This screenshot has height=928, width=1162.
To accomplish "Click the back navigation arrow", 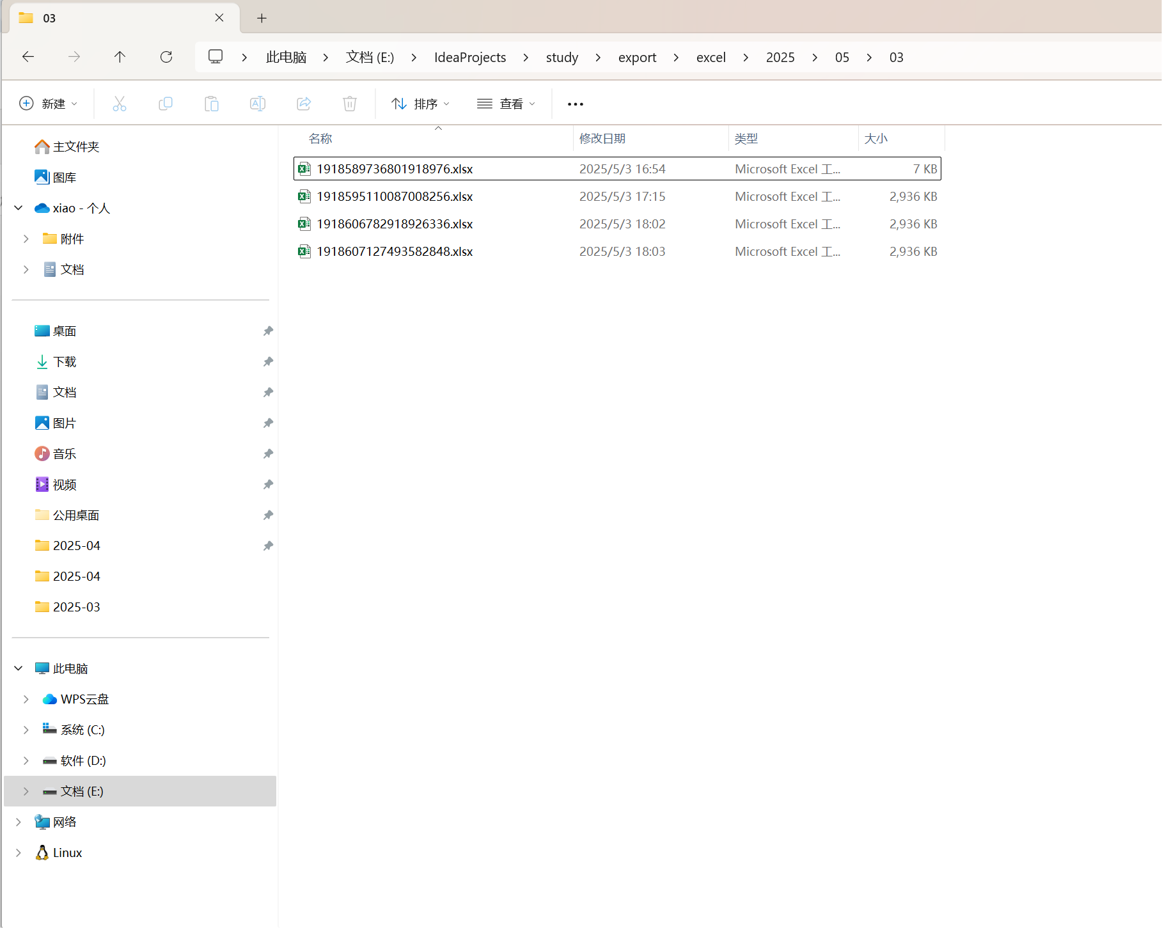I will click(28, 57).
